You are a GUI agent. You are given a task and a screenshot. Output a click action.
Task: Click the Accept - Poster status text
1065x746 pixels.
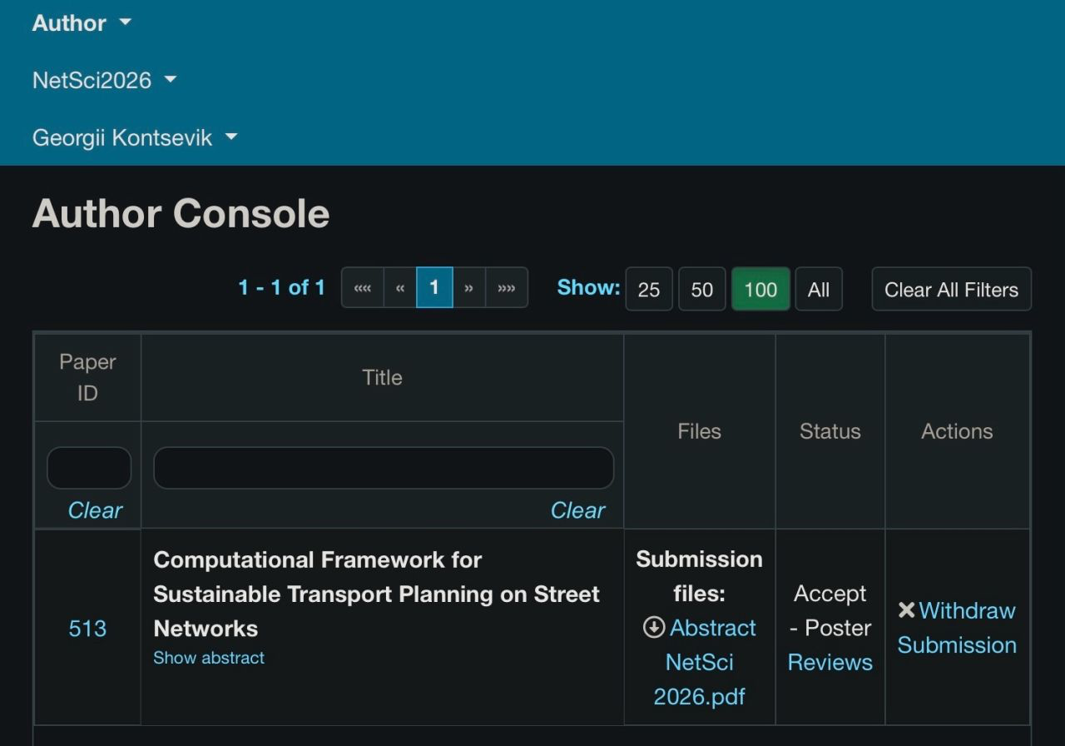tap(830, 610)
